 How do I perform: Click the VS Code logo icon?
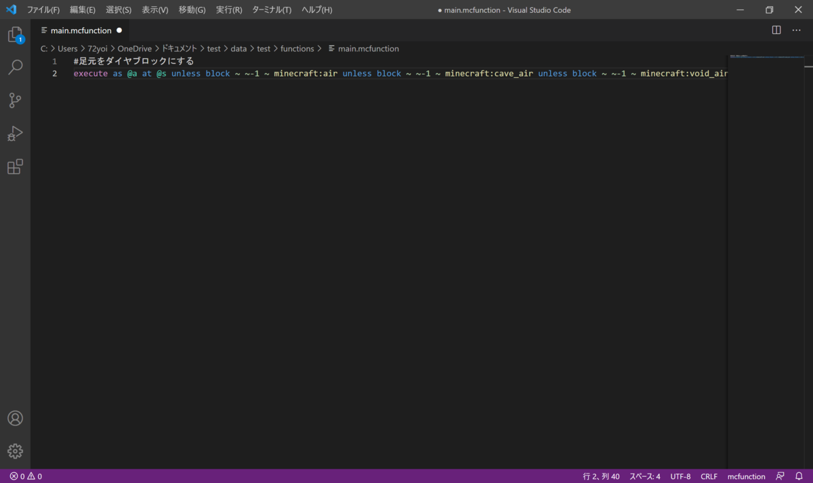[11, 9]
